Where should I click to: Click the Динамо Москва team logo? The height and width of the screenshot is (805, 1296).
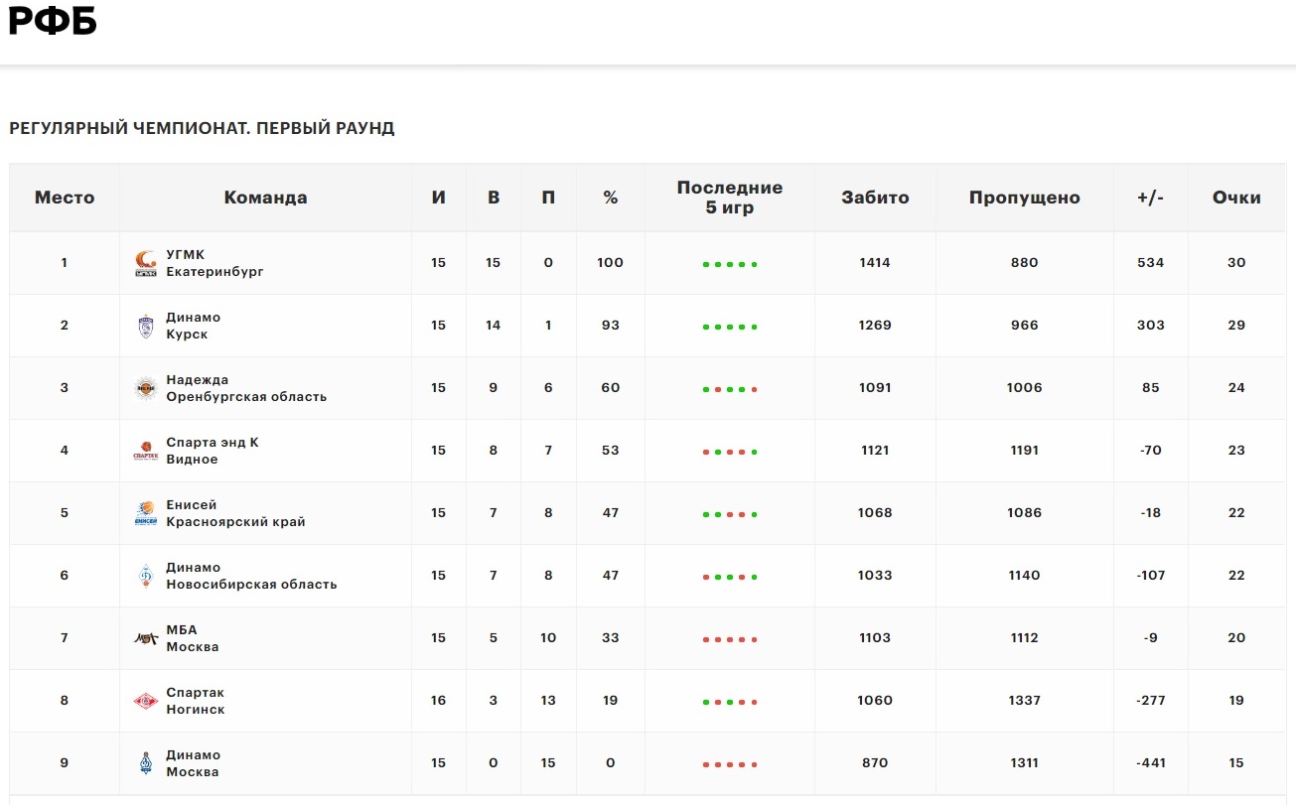click(146, 764)
